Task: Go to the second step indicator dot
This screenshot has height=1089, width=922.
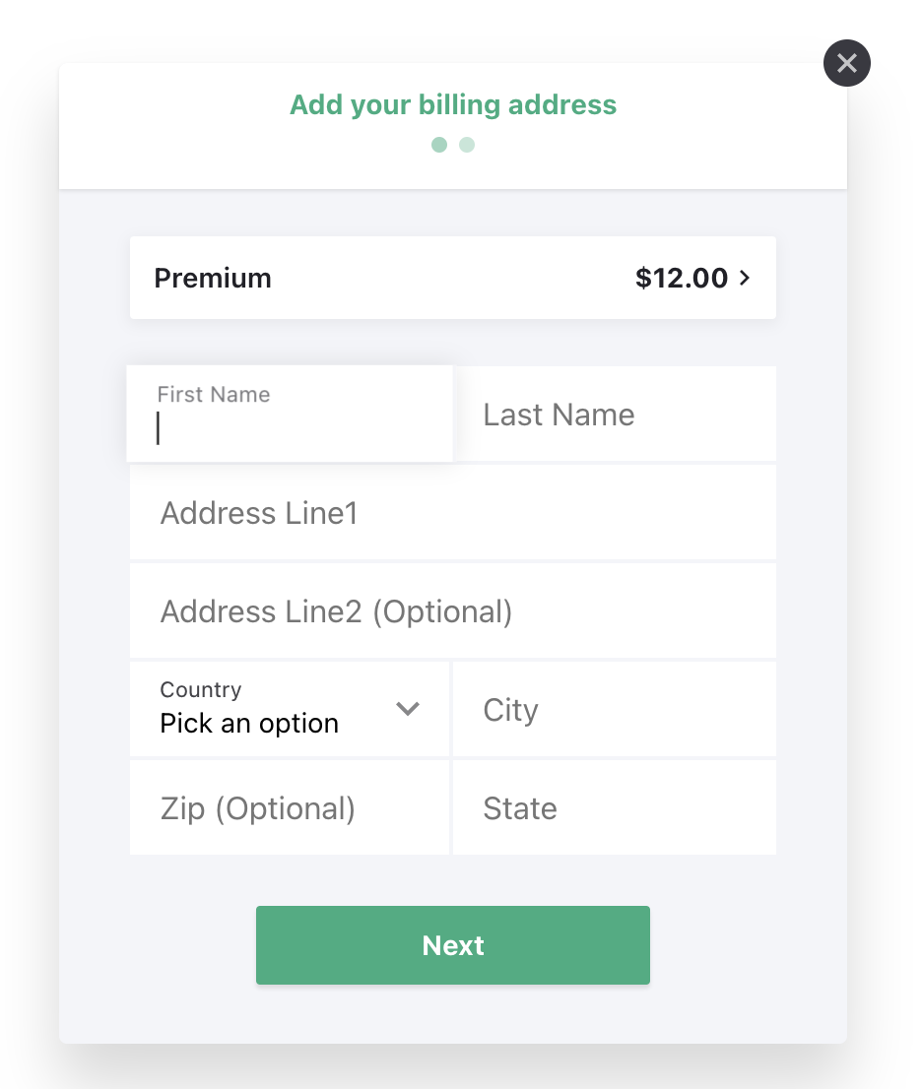Action: click(467, 145)
